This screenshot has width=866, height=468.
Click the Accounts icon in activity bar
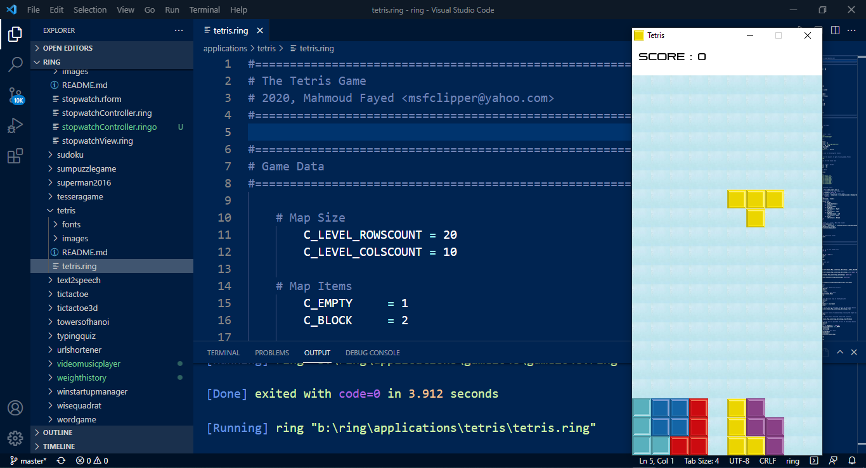coord(15,408)
